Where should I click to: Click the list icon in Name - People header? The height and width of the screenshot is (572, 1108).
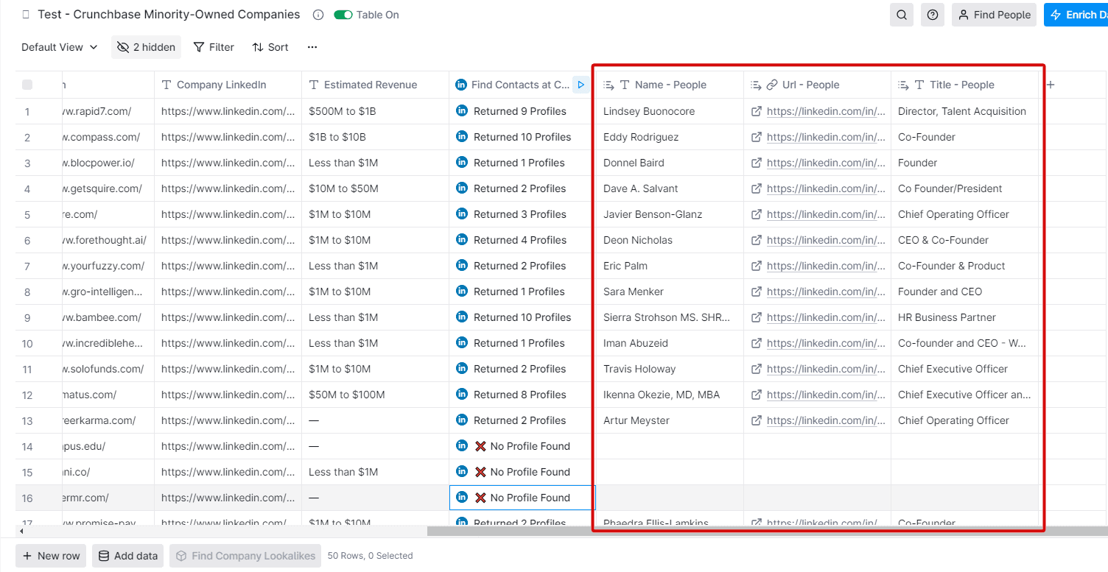(609, 85)
